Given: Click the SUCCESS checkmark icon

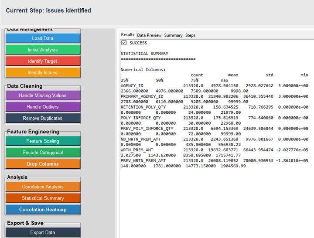Looking at the screenshot, I should pos(124,43).
